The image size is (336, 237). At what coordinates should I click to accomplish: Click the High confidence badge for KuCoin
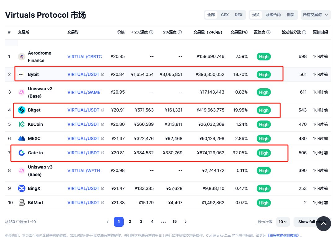pos(263,125)
